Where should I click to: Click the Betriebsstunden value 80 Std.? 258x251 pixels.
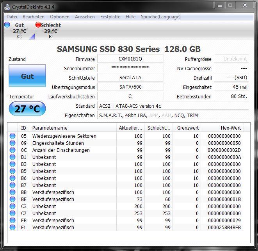tap(231, 96)
